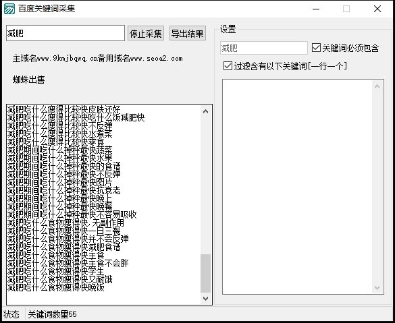395x323 pixels.
Task: Select row 减肥吃什么食物瘦得快学生
Action: pos(55,272)
